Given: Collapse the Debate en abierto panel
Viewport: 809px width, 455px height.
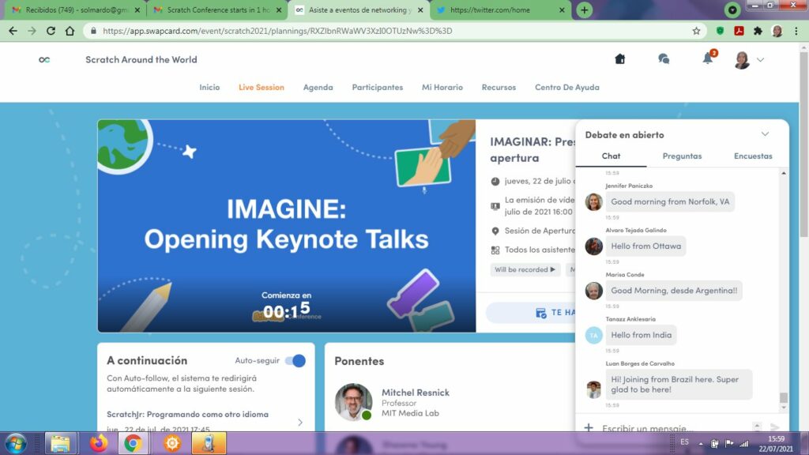Looking at the screenshot, I should [765, 134].
